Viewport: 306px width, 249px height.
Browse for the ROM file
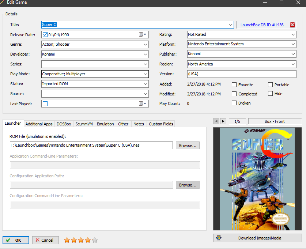(x=188, y=146)
